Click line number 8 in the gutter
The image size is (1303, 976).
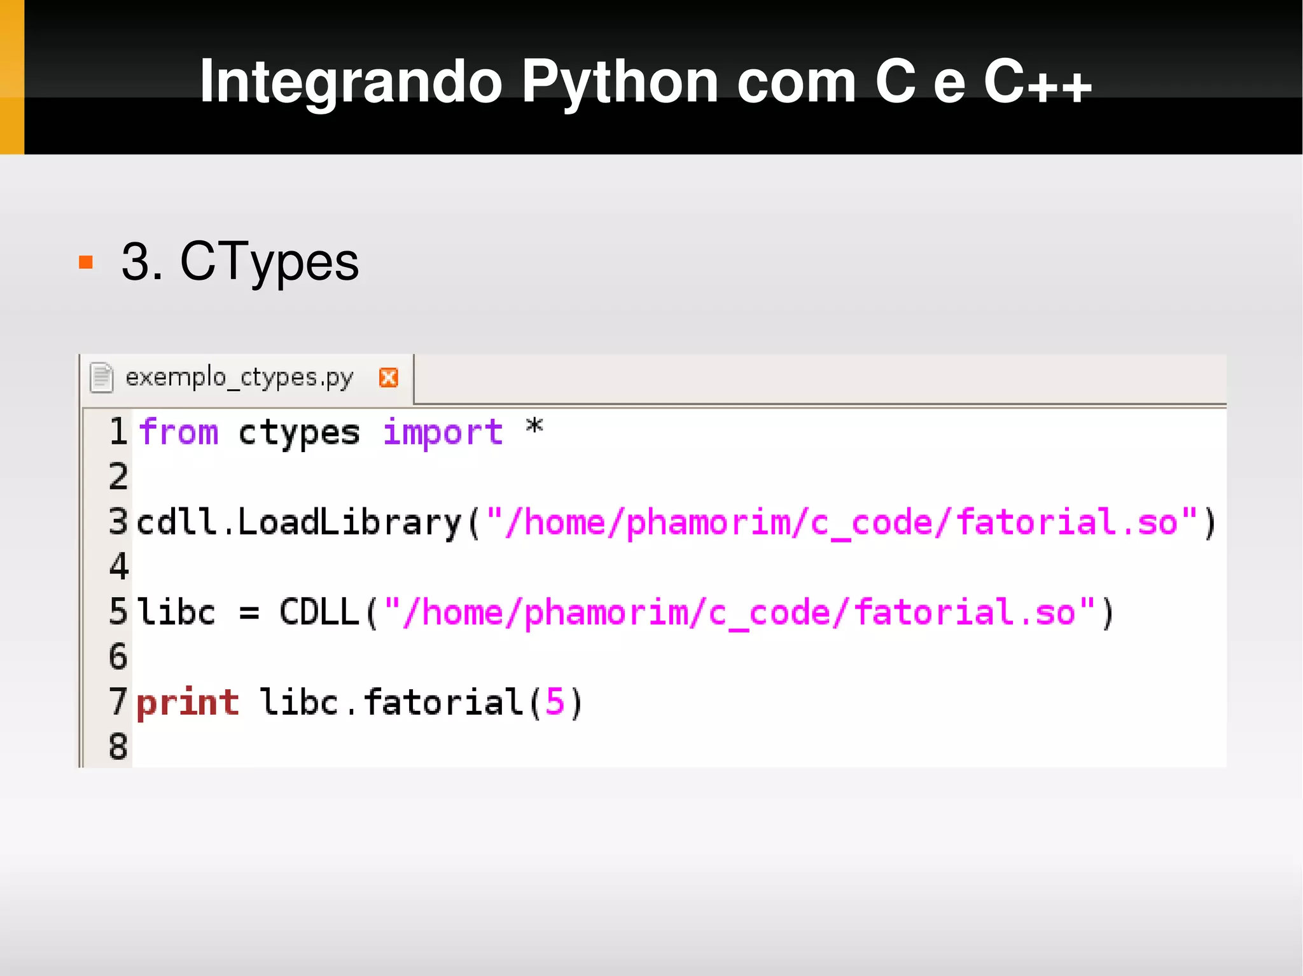(x=118, y=746)
